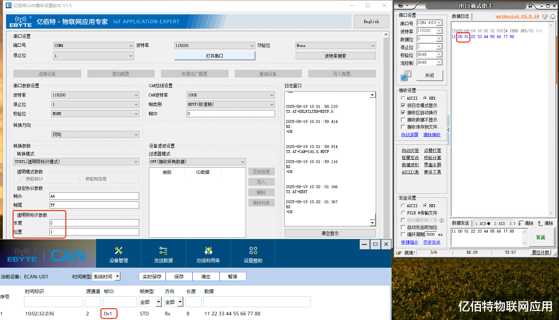
Task: Maximize the EBYTE CAN tool window
Action: click(375, 244)
